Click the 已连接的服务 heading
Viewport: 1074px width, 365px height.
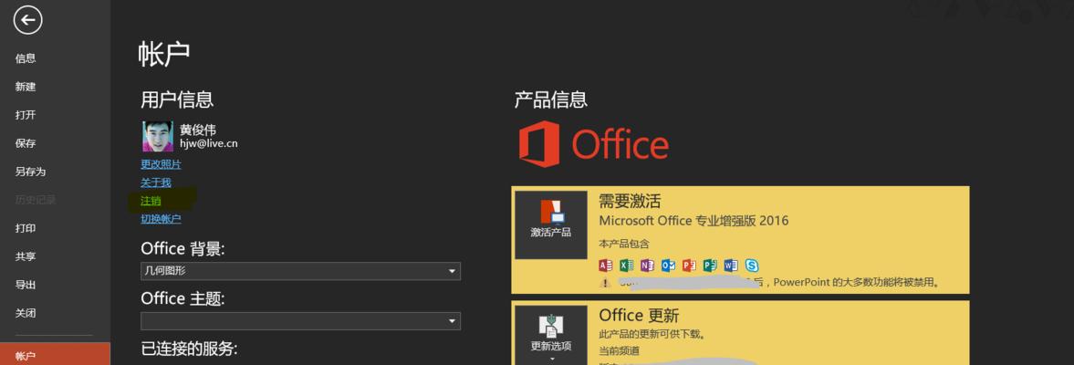click(189, 349)
